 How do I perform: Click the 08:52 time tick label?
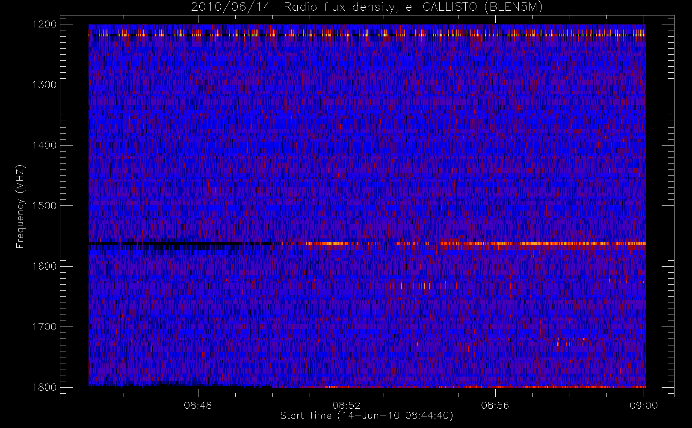tap(347, 405)
